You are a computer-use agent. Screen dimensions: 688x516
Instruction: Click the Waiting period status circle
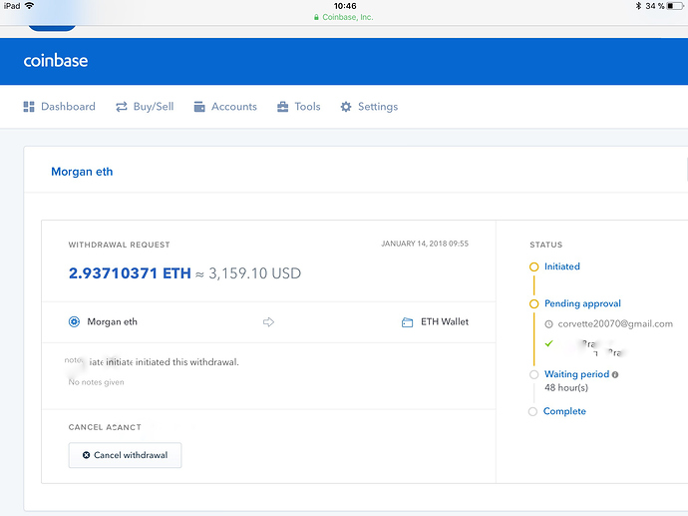pos(534,374)
